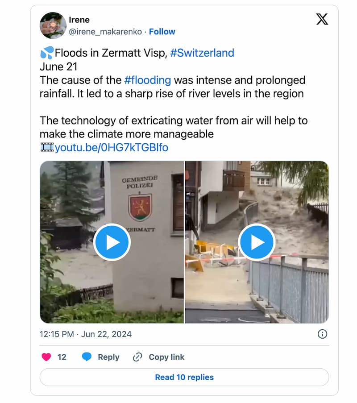The image size is (357, 403).
Task: Open the youtu.be/0HG7kTGBlfo link
Action: pos(112,148)
